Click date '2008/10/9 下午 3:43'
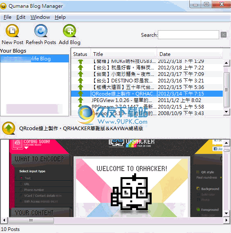The image size is (231, 233). 181,113
